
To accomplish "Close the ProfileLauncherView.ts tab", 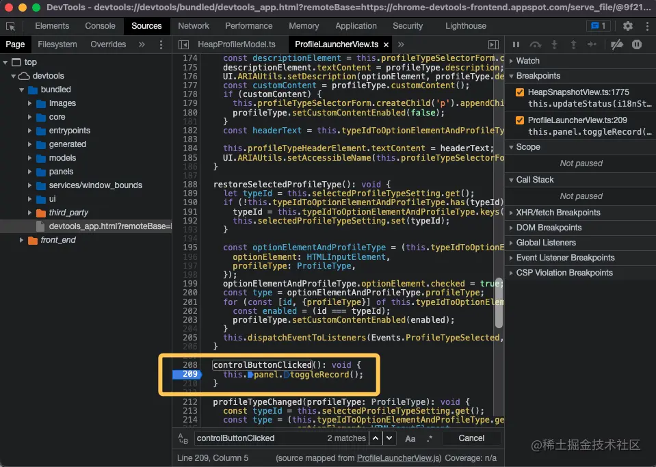I will click(x=386, y=44).
